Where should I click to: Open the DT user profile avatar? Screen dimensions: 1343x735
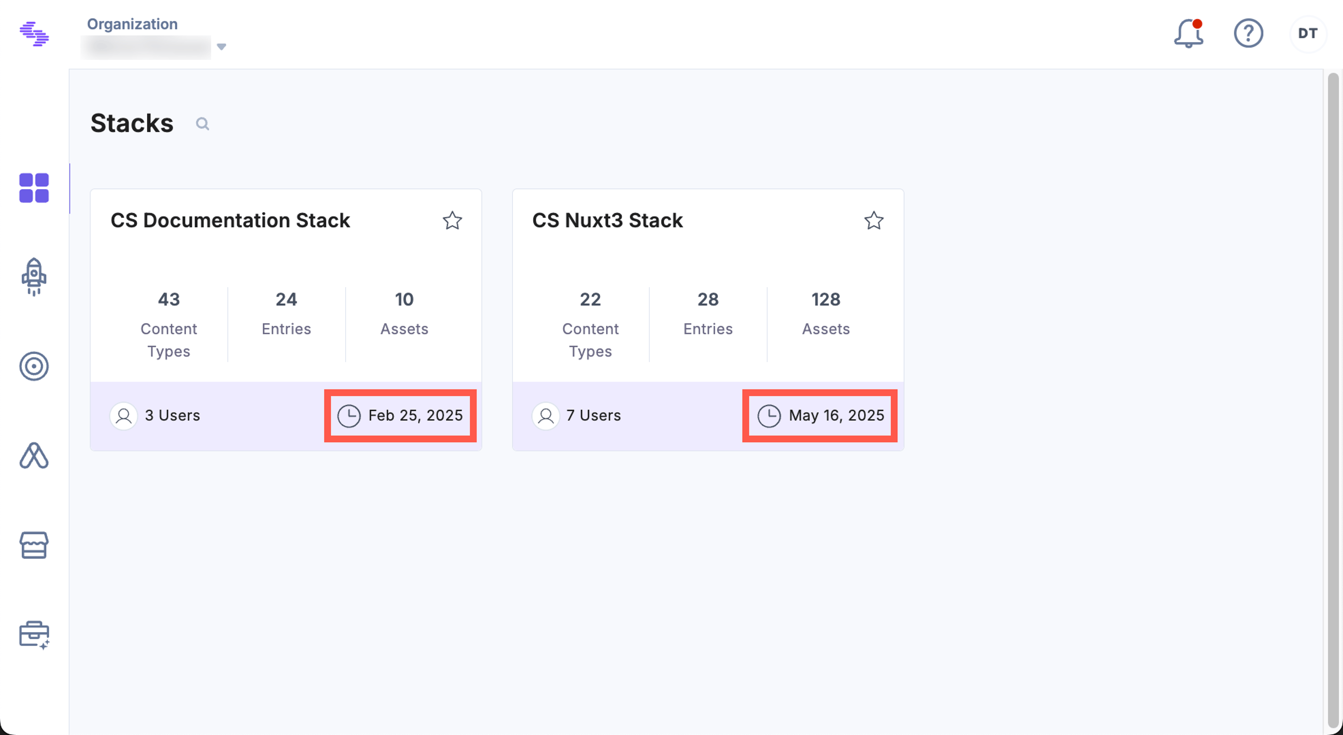click(1308, 33)
